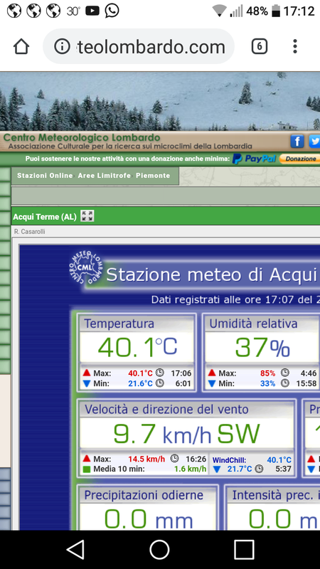Click the 40.1°C temperature reading
Screen dimensions: 320x569
137,347
